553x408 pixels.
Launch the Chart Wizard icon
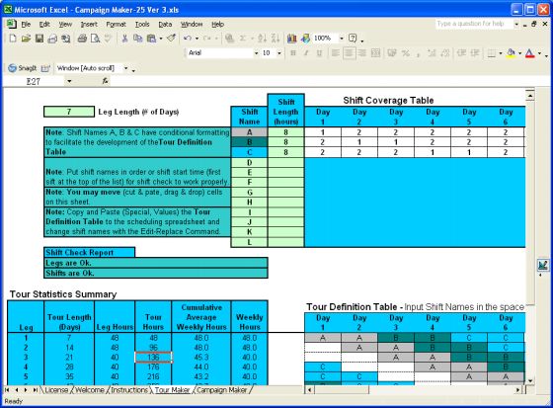coord(291,39)
